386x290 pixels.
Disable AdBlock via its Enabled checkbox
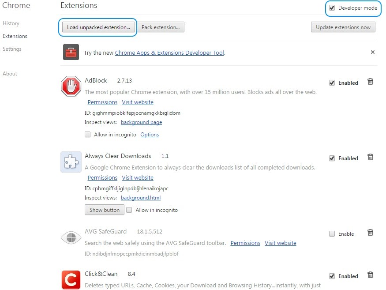pos(332,83)
